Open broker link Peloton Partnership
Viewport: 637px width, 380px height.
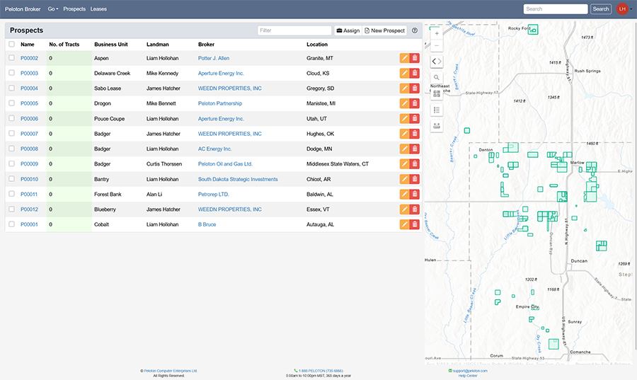point(219,103)
